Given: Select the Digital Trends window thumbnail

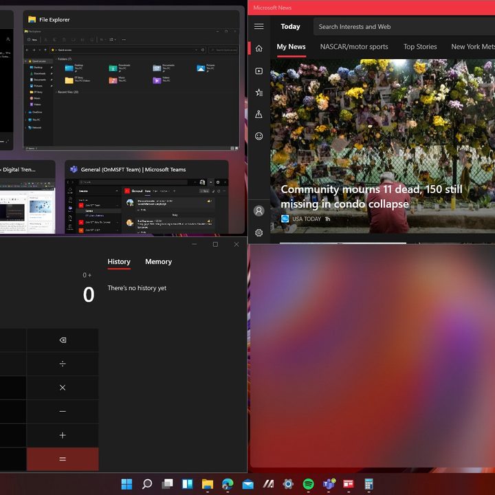Looking at the screenshot, I should (27, 197).
